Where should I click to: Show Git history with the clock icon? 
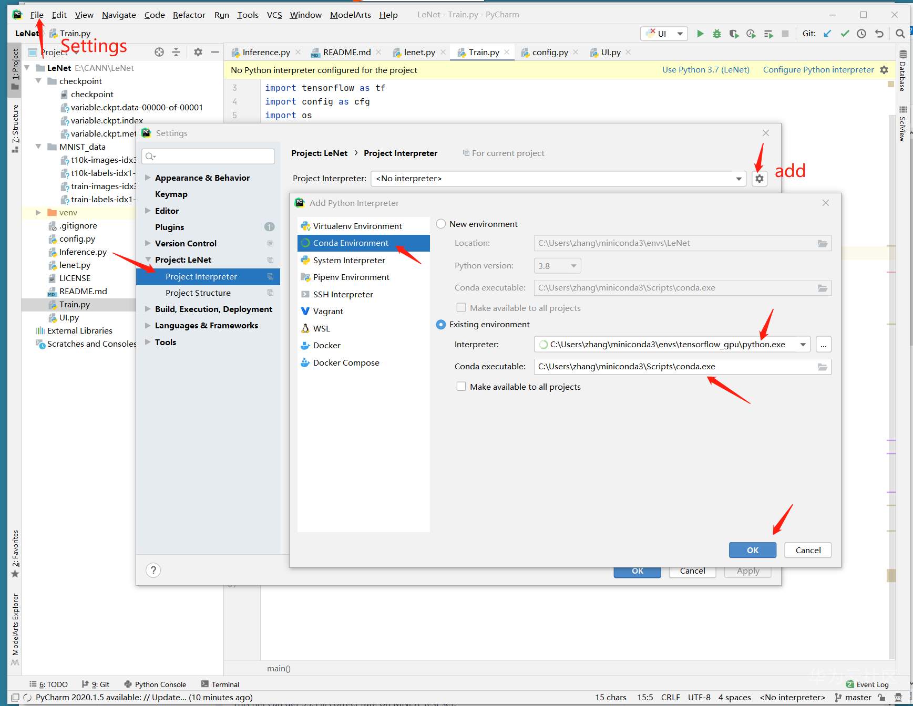coord(861,34)
